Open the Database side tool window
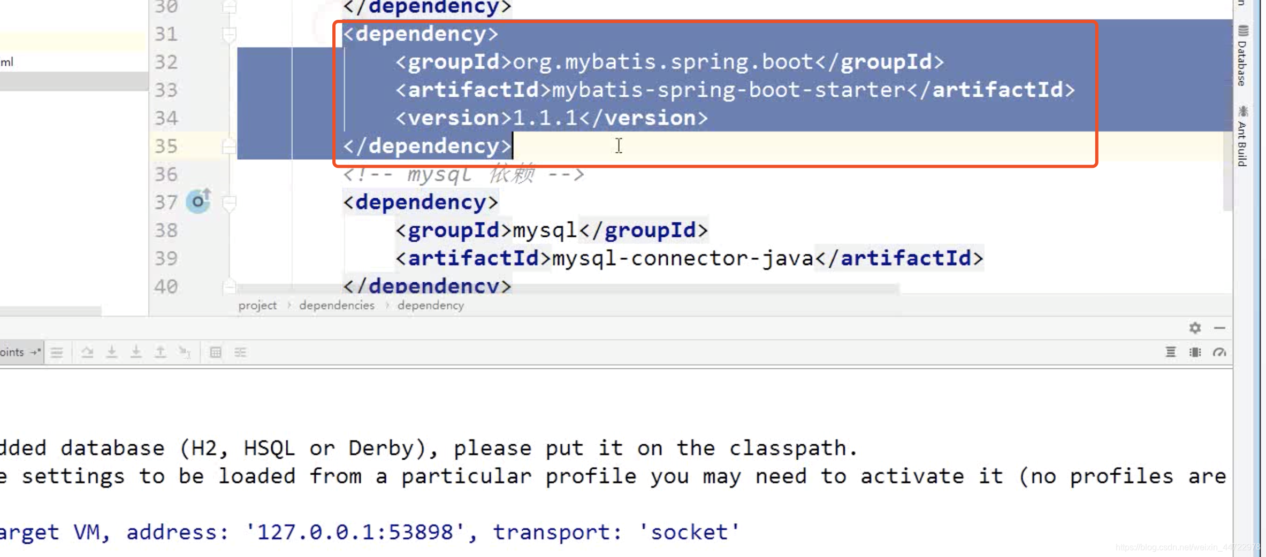 click(1242, 56)
